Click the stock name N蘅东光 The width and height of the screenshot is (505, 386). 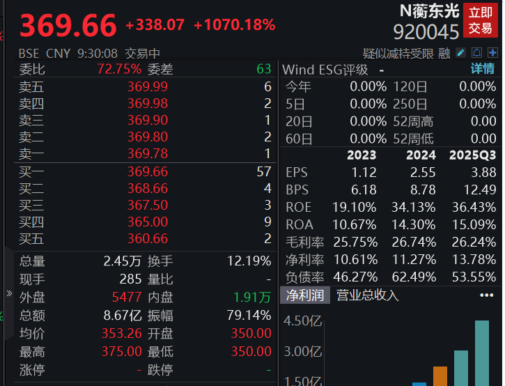point(428,11)
